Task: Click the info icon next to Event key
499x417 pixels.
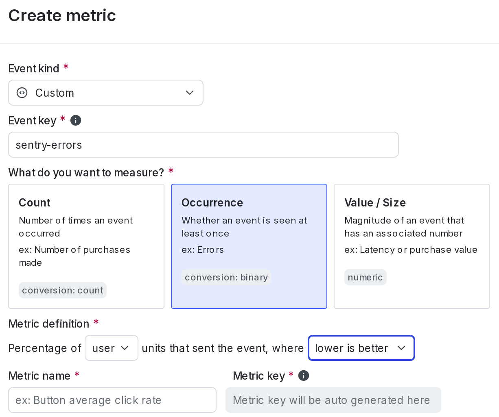Action: [76, 120]
